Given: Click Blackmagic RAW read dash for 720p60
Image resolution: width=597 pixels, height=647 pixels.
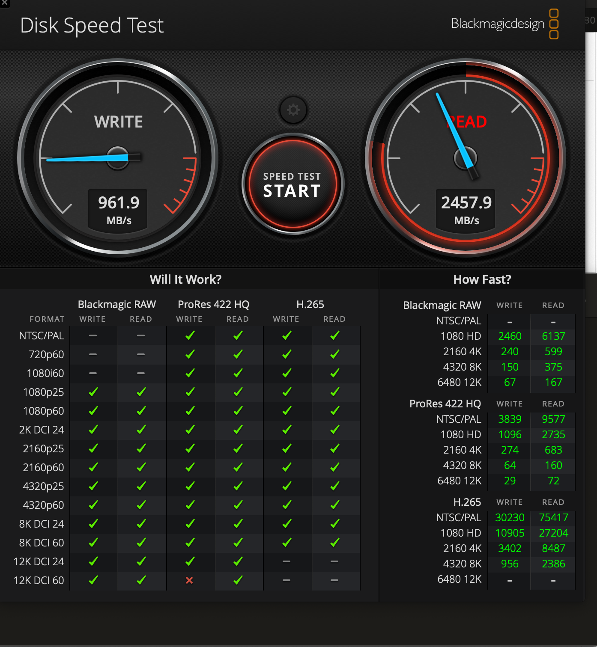Looking at the screenshot, I should (141, 354).
